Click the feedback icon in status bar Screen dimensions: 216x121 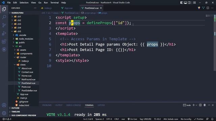207,119
